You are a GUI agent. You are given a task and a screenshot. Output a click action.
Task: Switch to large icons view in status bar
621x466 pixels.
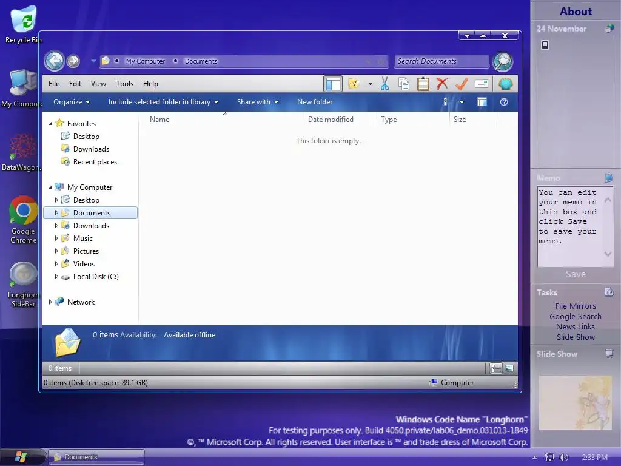click(509, 368)
